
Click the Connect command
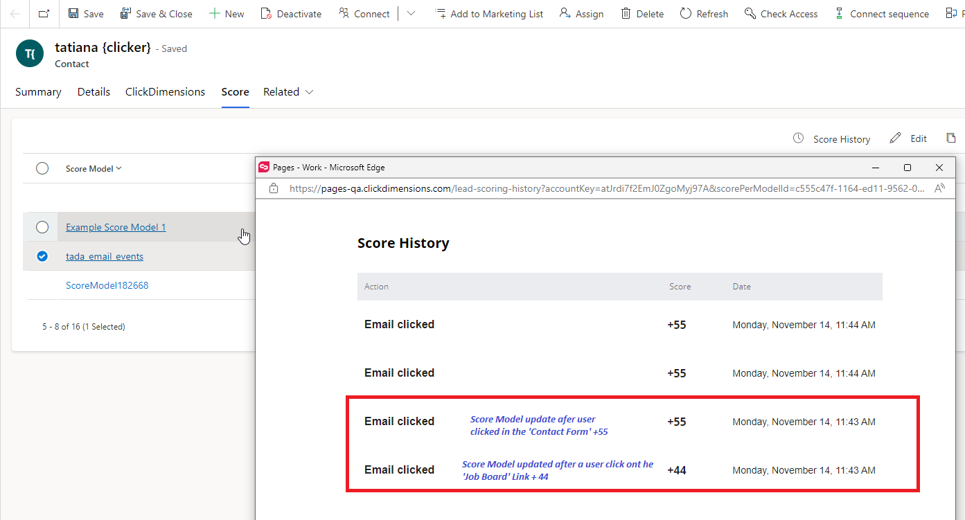tap(364, 14)
